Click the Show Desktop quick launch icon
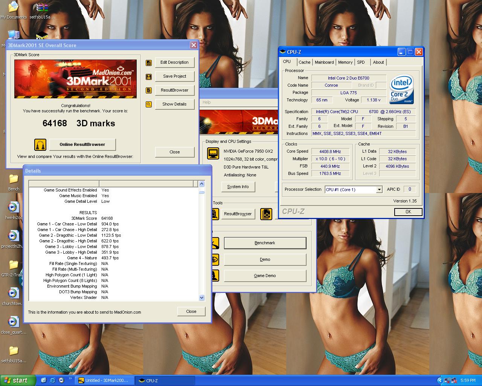This screenshot has height=386, width=482. coord(44,380)
